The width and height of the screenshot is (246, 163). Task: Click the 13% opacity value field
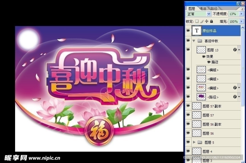pos(234,14)
